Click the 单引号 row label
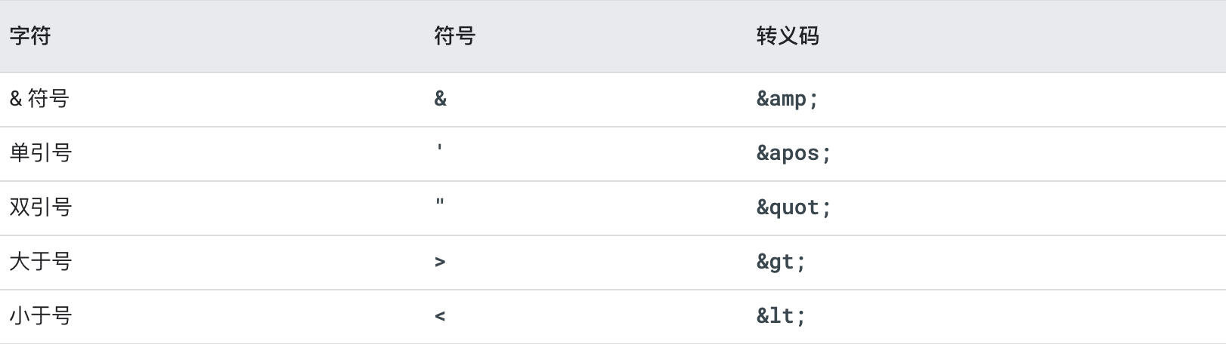 (x=41, y=153)
